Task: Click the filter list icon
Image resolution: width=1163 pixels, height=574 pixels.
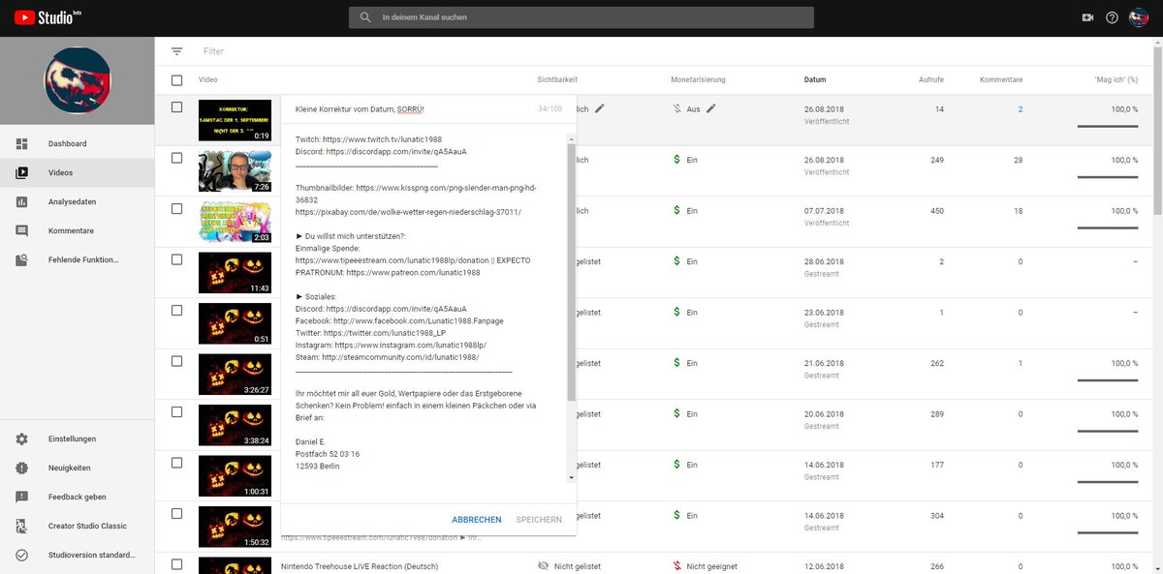Action: [x=176, y=51]
